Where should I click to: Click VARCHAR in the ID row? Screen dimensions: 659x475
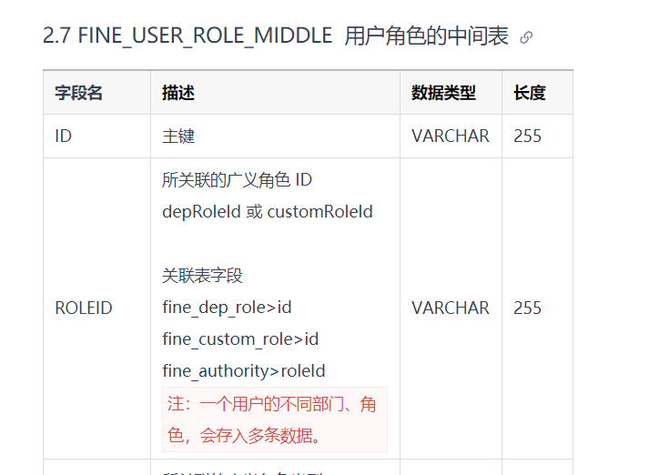point(451,136)
